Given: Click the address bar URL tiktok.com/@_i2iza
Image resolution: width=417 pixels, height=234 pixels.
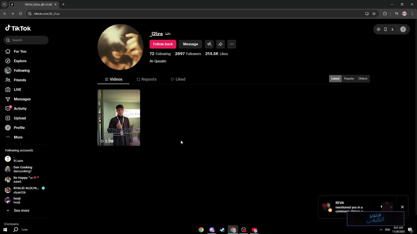Looking at the screenshot, I should [x=47, y=14].
